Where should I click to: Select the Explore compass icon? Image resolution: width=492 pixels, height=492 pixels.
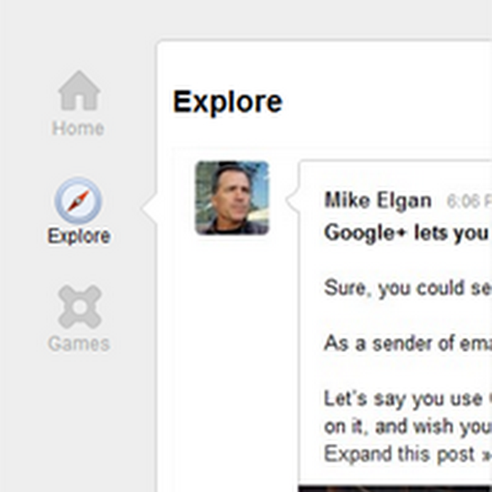click(x=78, y=200)
